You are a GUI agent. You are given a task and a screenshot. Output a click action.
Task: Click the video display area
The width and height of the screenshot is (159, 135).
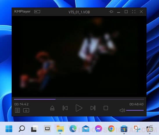point(79,56)
